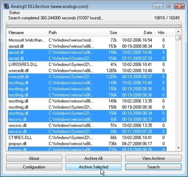Select wsecedit.dll row dated 00-19-2008 08:37
Viewport: 188px width, 177px height.
click(x=87, y=77)
